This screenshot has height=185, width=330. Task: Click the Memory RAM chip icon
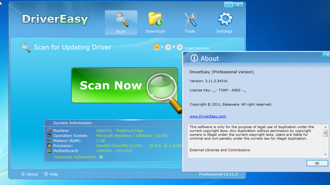[49, 141]
